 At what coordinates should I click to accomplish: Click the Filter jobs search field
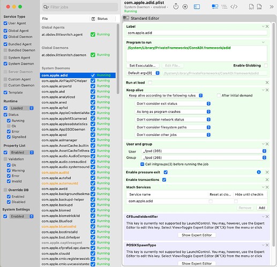[x=80, y=7]
